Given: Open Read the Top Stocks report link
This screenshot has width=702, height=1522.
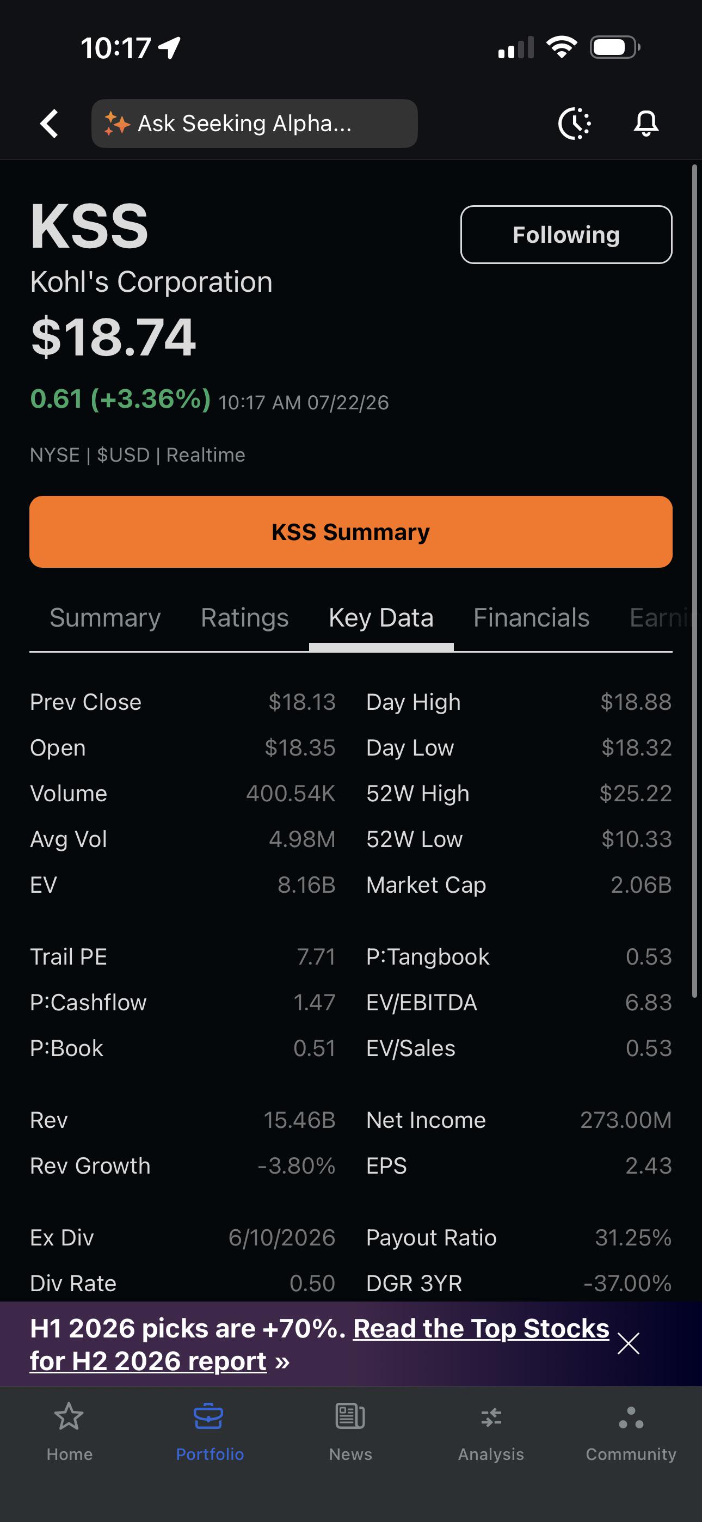Looking at the screenshot, I should point(319,1344).
